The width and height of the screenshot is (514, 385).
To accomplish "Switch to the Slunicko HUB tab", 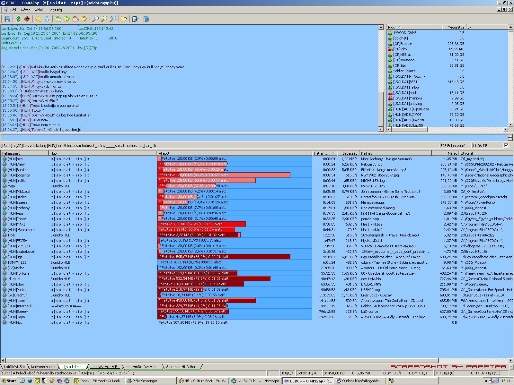I will (x=182, y=367).
